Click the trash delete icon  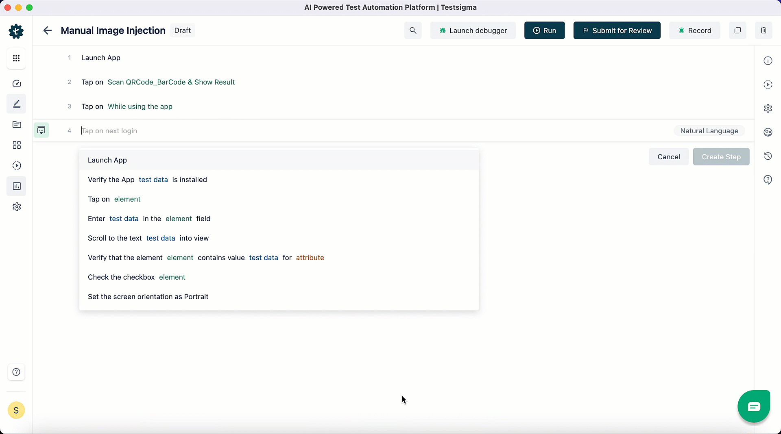pos(764,30)
